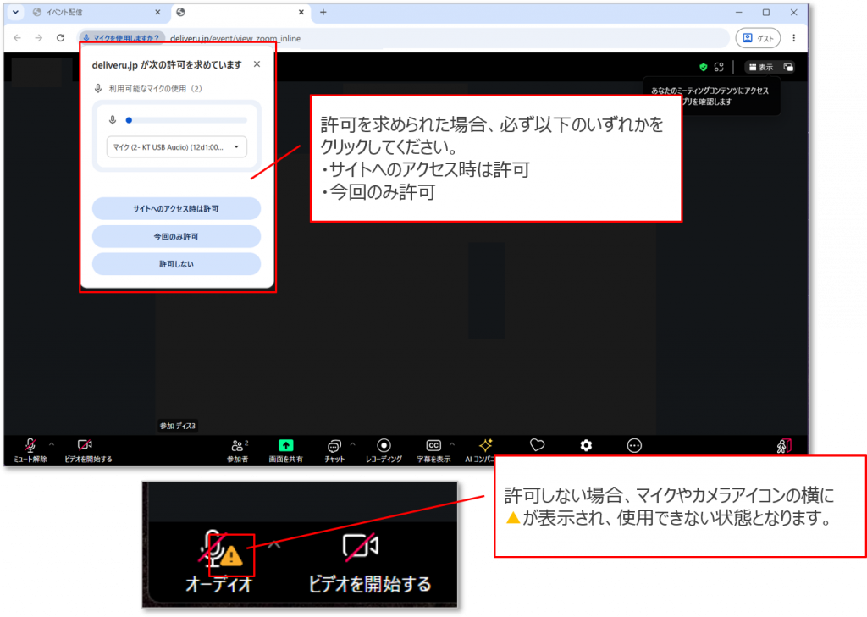Close the イベント配信 tab
Viewport: 867px width, 617px height.
point(157,12)
